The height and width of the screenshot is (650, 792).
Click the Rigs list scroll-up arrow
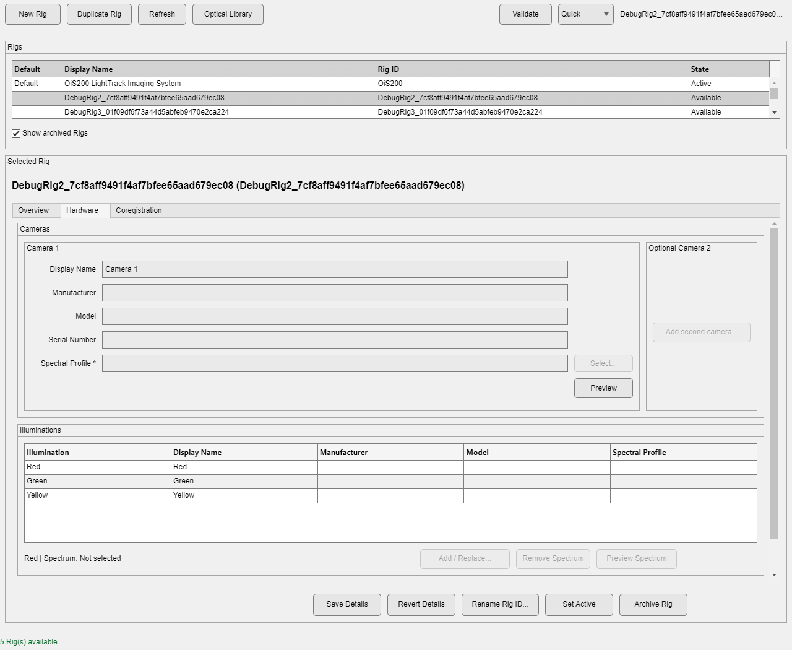tap(774, 83)
